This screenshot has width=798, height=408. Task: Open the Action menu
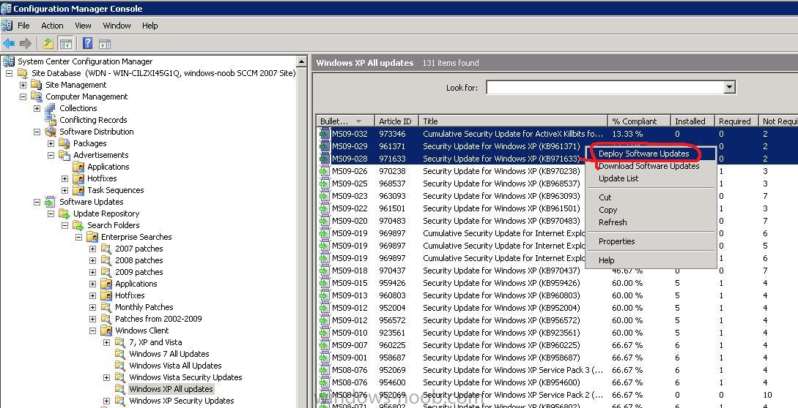click(x=53, y=26)
